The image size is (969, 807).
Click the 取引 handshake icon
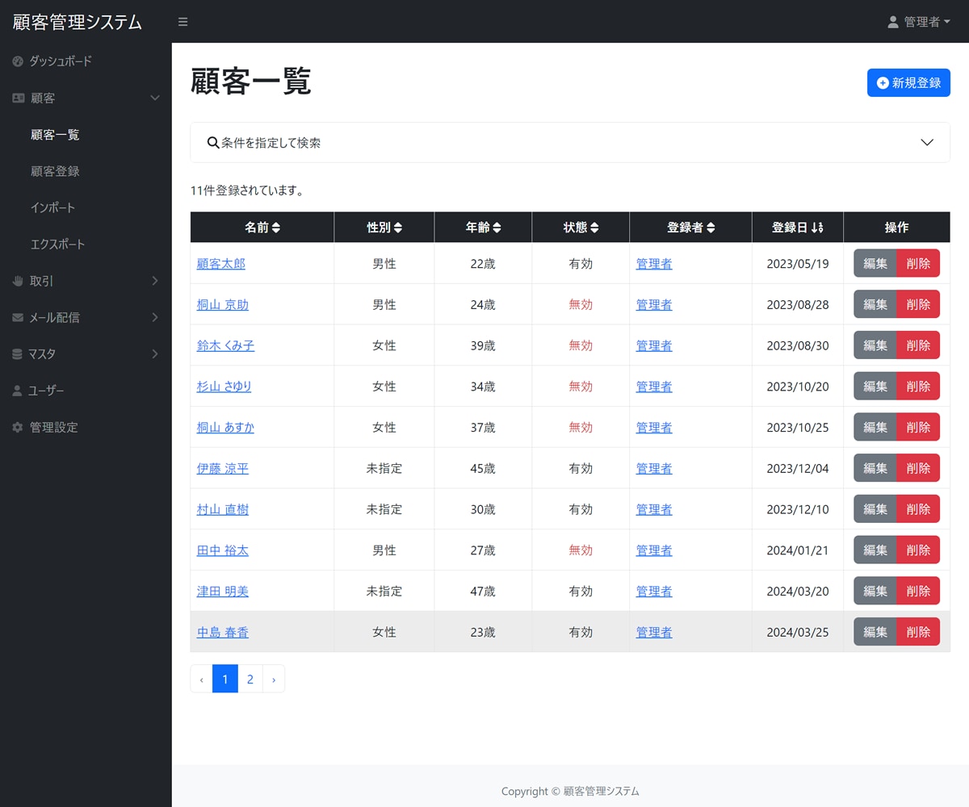pyautogui.click(x=18, y=281)
